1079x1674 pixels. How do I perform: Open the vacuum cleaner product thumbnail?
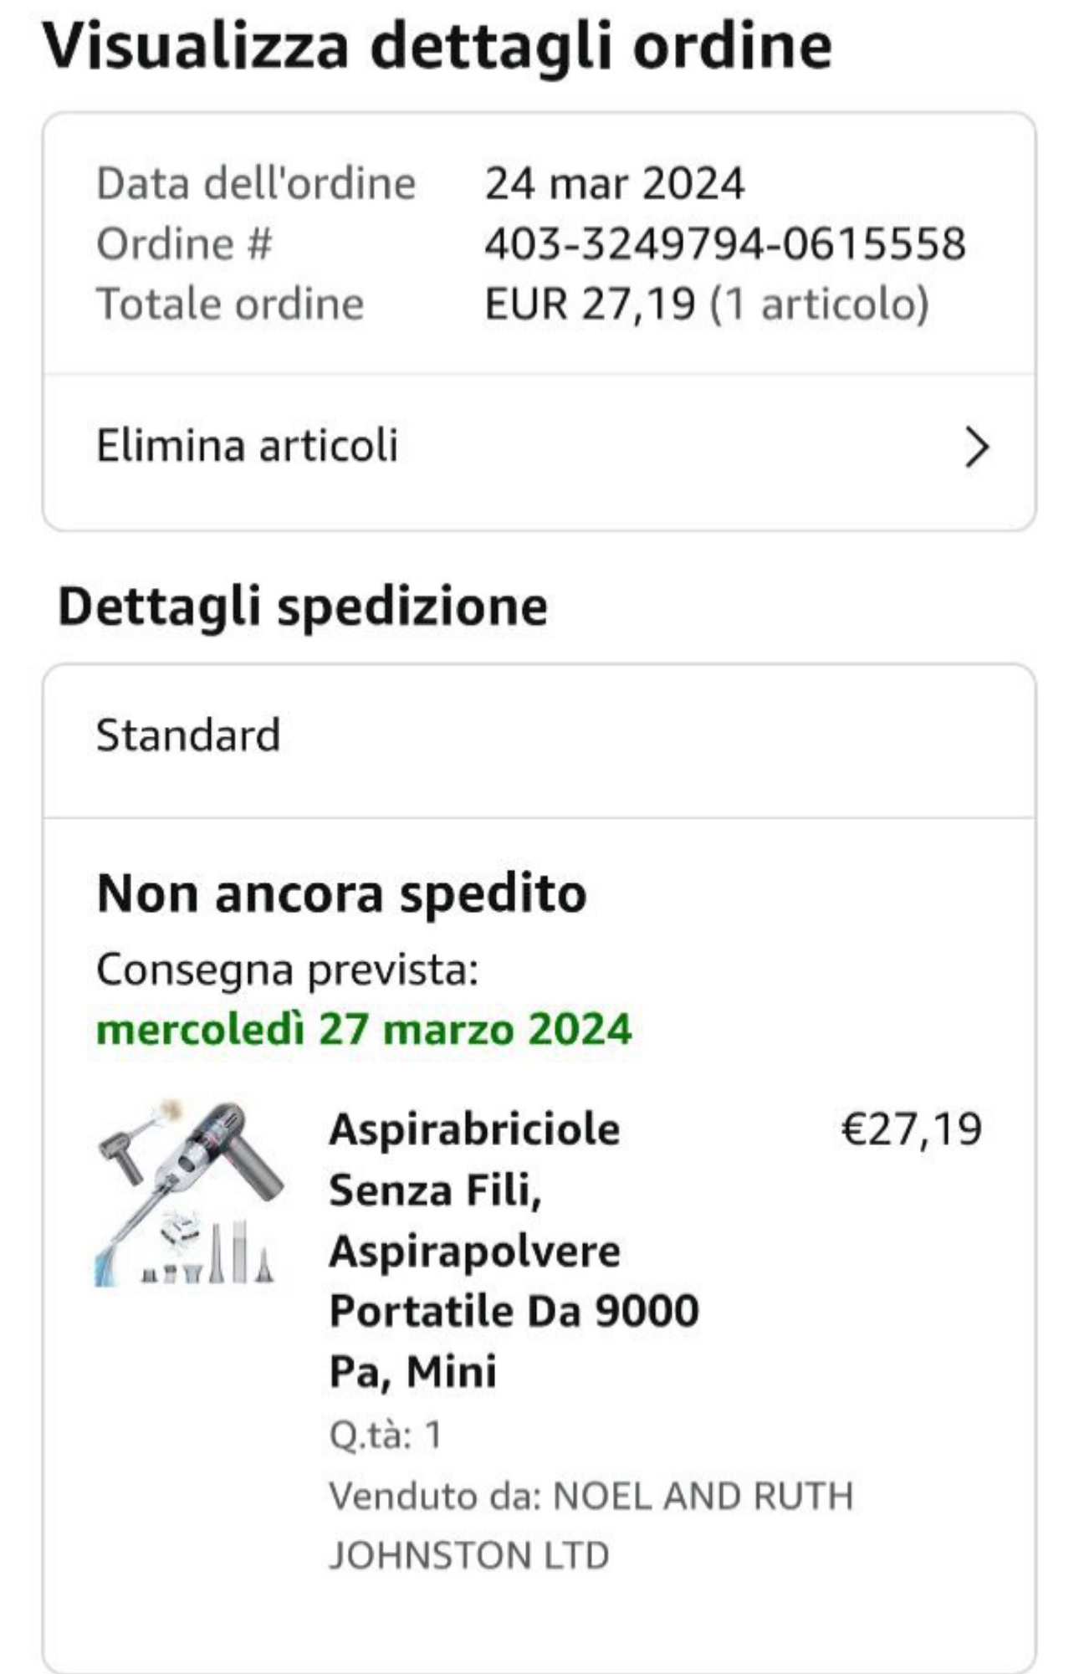click(x=189, y=1194)
